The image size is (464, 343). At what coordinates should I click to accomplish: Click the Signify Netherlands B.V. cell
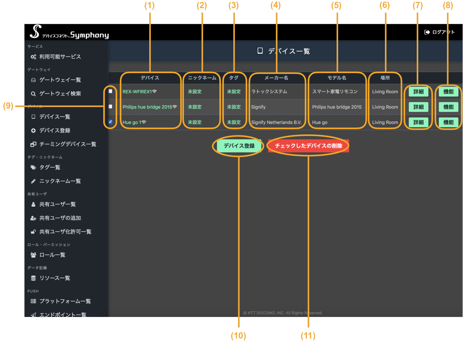(x=276, y=122)
